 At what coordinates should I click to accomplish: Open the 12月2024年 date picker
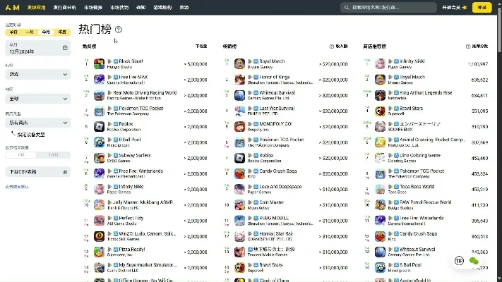point(38,48)
